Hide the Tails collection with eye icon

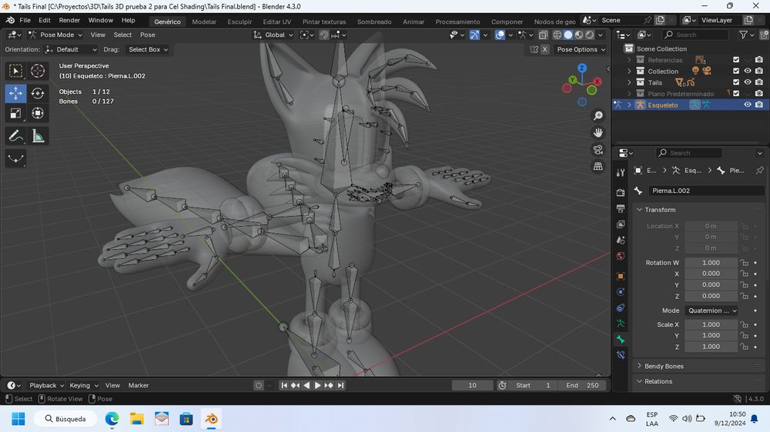[x=747, y=82]
